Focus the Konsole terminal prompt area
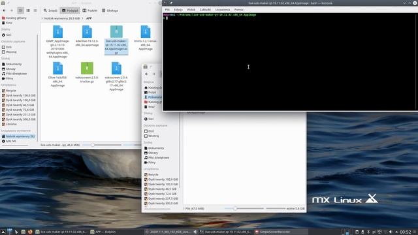 pos(289,61)
